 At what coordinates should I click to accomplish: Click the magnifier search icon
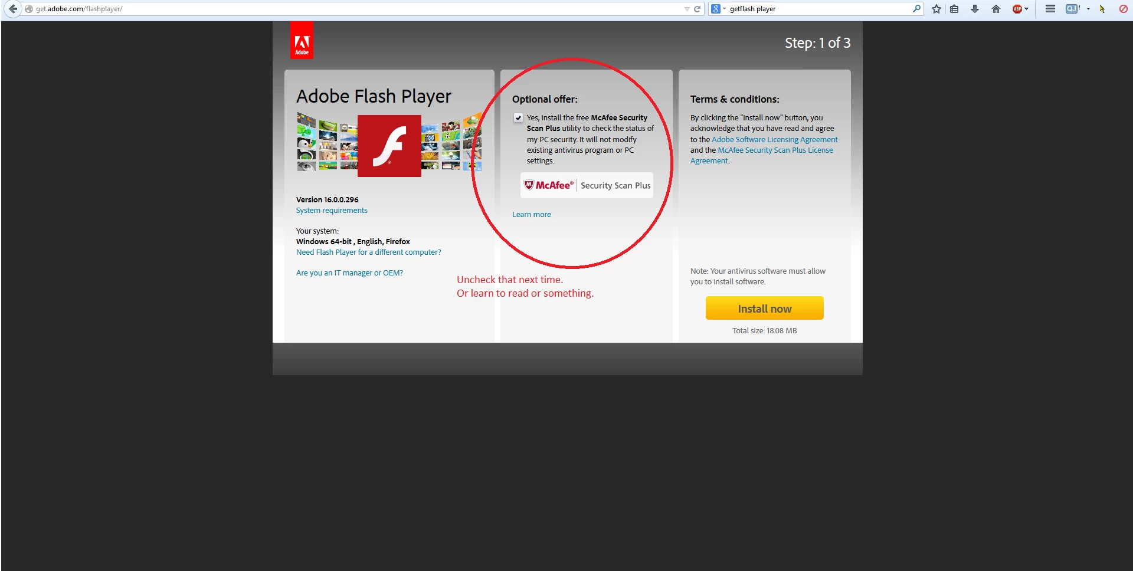coord(916,9)
